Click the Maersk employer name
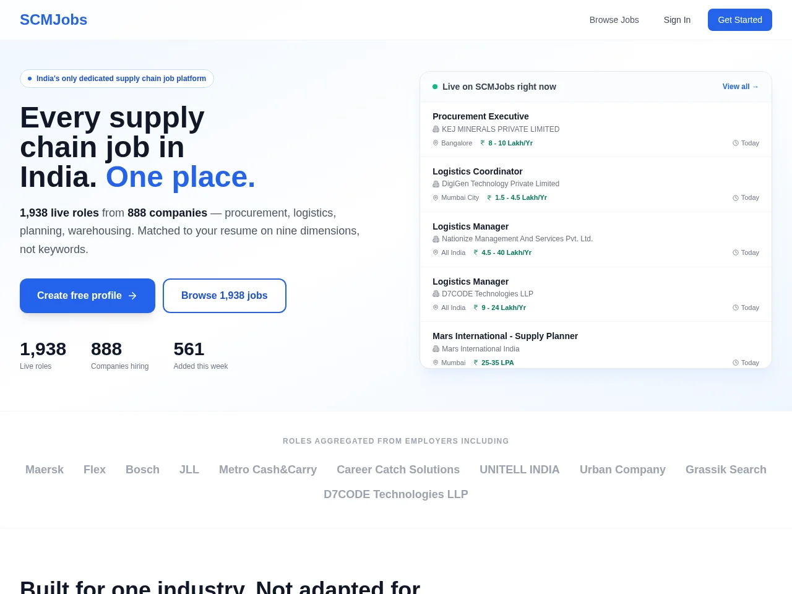This screenshot has width=792, height=594. coord(45,470)
